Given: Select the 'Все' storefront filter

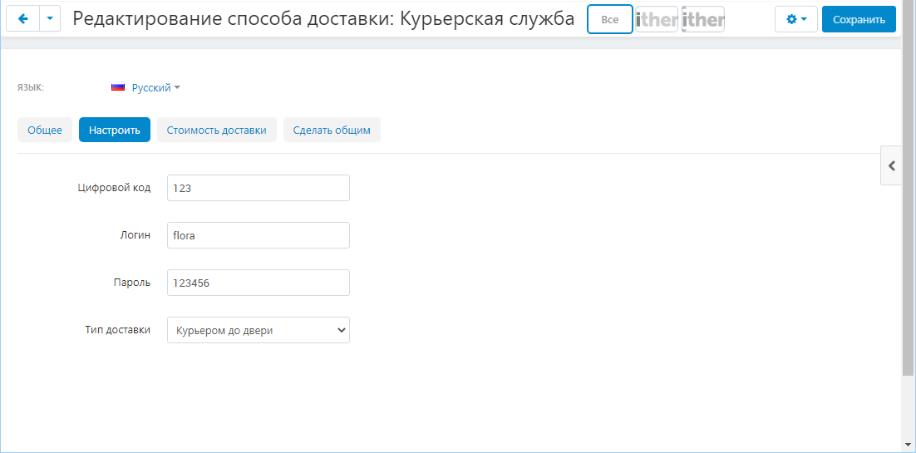Looking at the screenshot, I should point(610,19).
